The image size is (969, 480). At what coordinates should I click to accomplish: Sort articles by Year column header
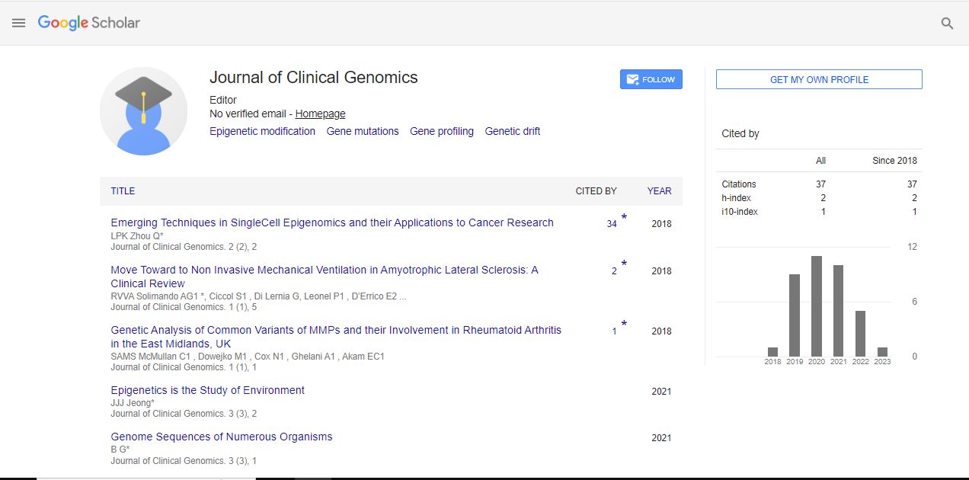[x=659, y=191]
